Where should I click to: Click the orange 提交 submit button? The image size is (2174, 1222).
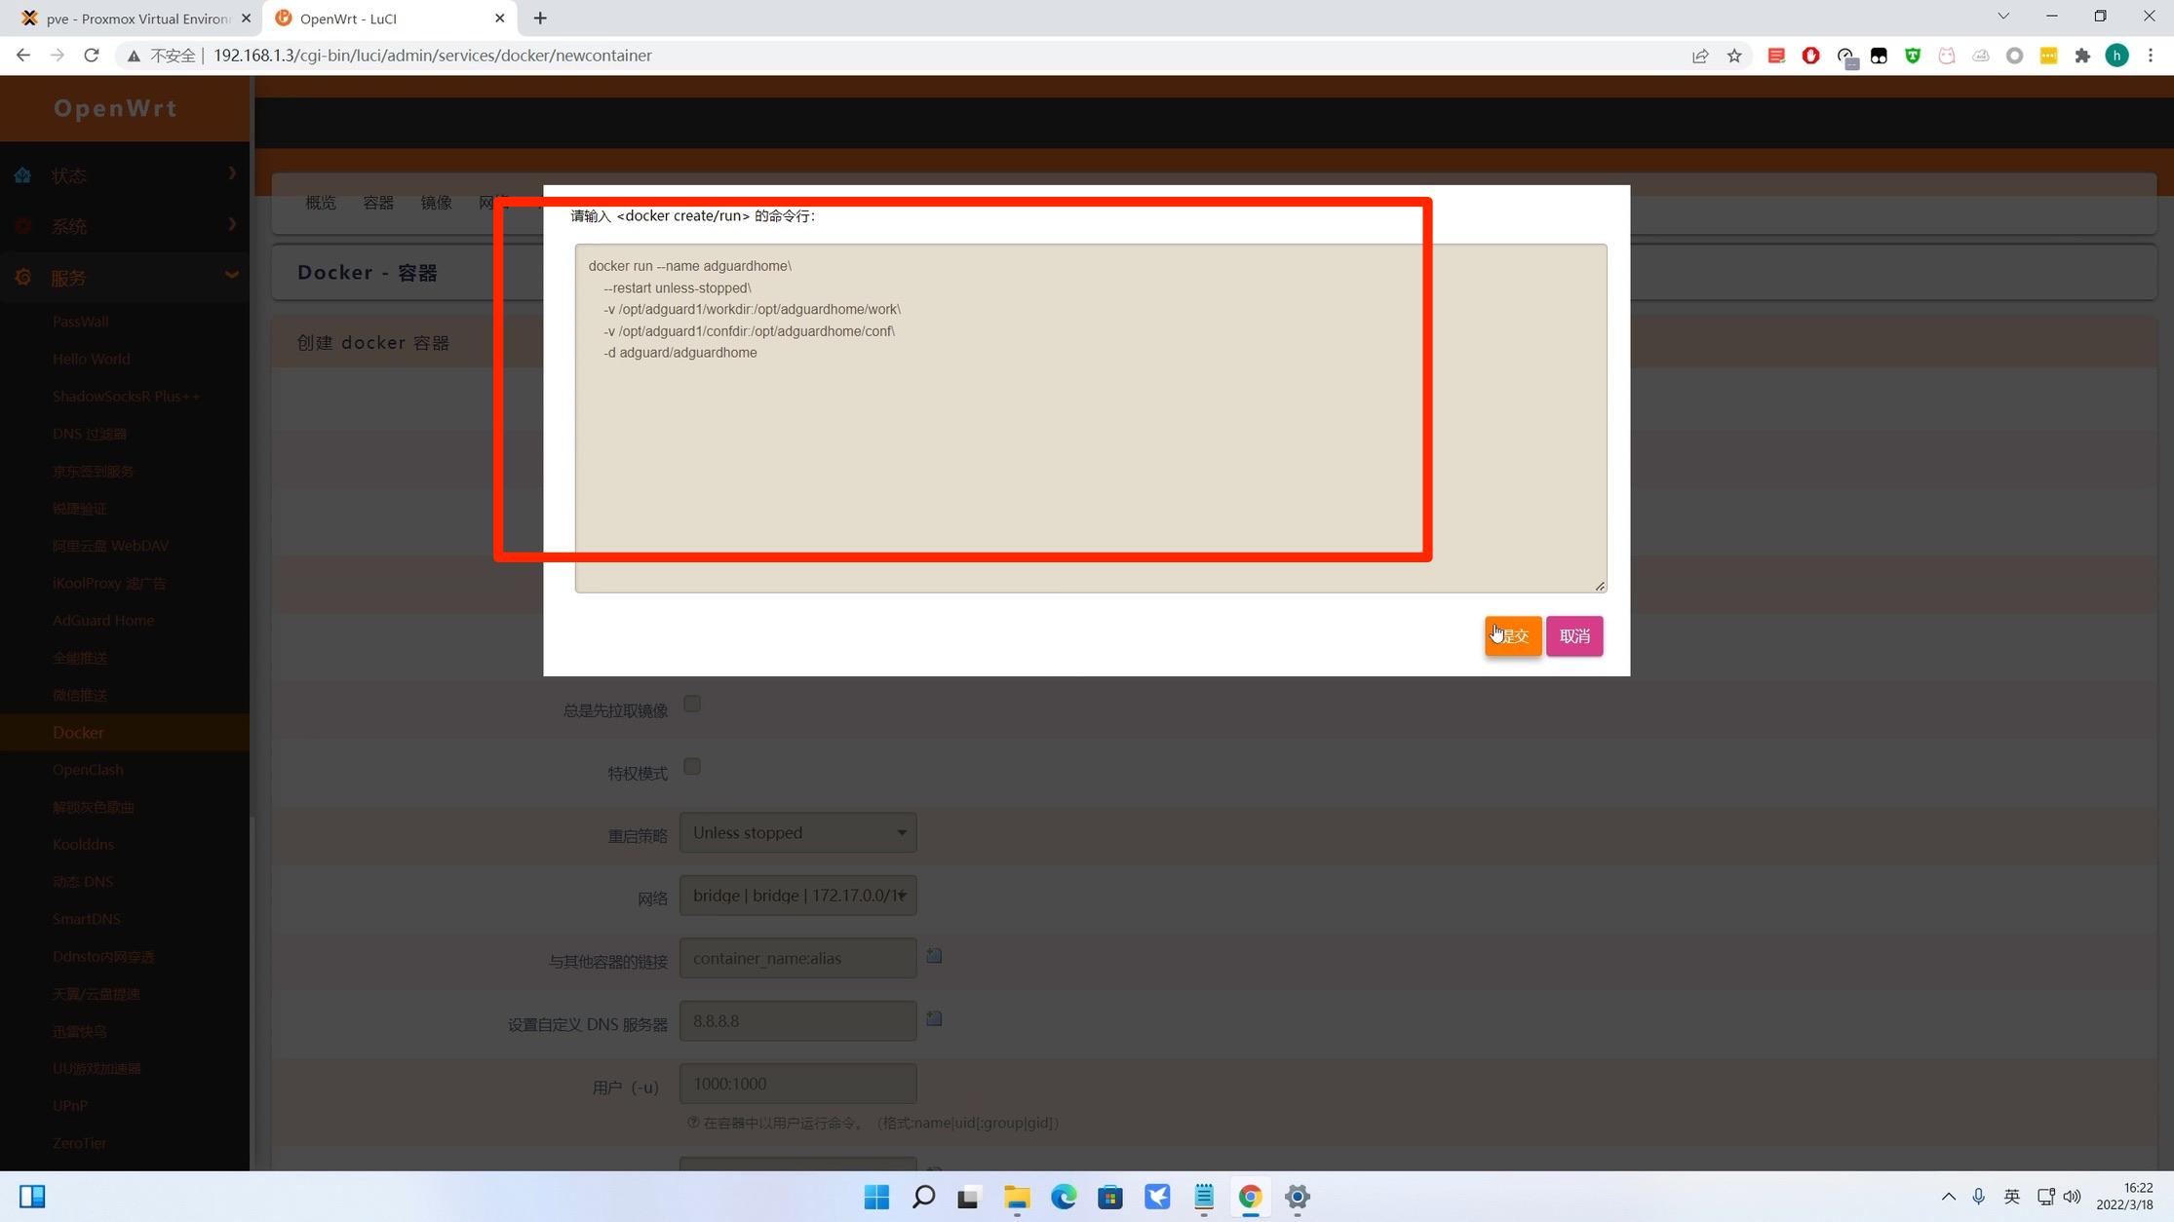pyautogui.click(x=1513, y=636)
